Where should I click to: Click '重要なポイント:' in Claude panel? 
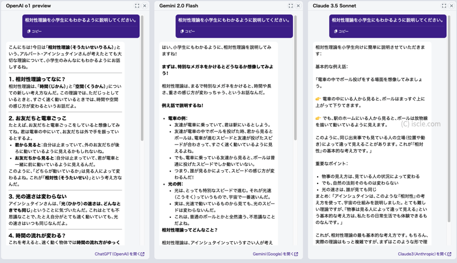coord(331,164)
